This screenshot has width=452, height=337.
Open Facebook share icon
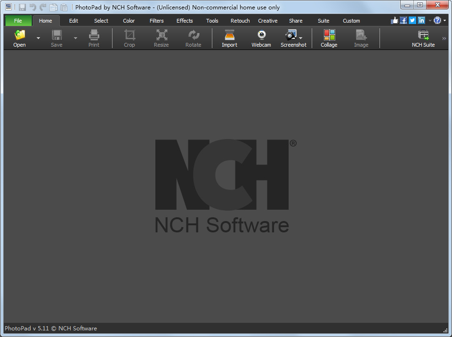(x=404, y=20)
